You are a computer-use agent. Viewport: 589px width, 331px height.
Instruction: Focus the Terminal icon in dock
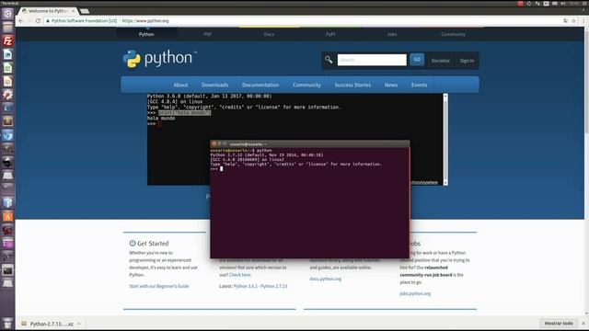point(7,270)
